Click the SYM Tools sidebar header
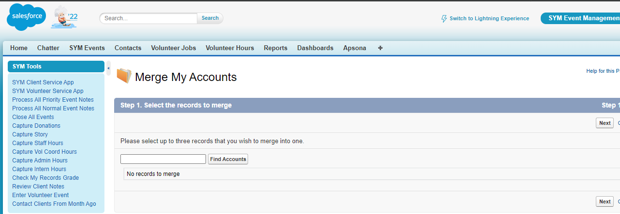 [x=56, y=67]
